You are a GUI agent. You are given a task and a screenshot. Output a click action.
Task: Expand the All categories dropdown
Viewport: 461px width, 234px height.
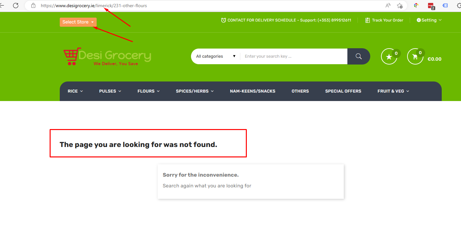(x=216, y=56)
